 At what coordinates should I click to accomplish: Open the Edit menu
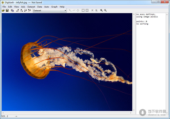10,7
